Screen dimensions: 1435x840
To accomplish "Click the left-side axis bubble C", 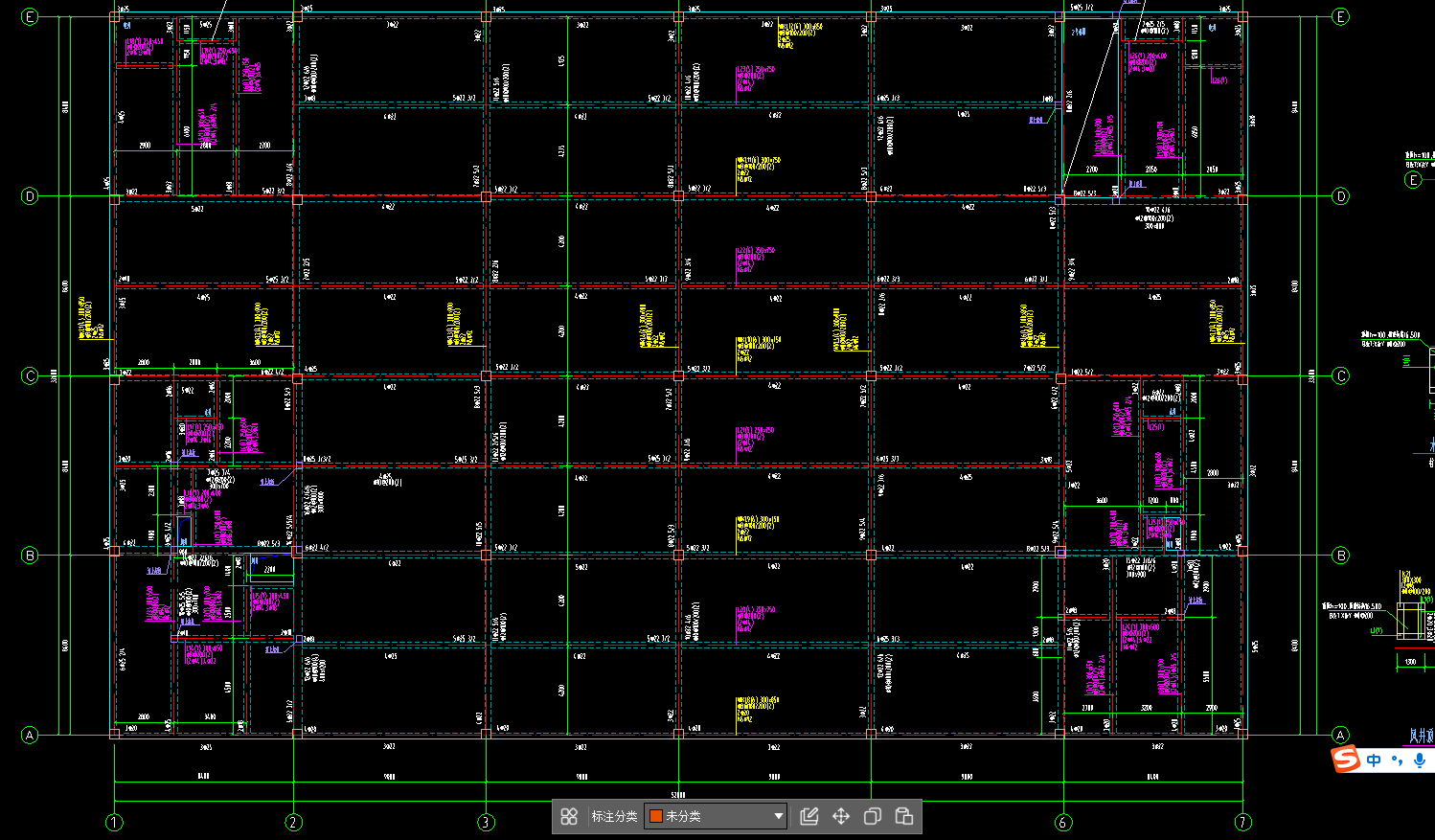I will tap(30, 375).
